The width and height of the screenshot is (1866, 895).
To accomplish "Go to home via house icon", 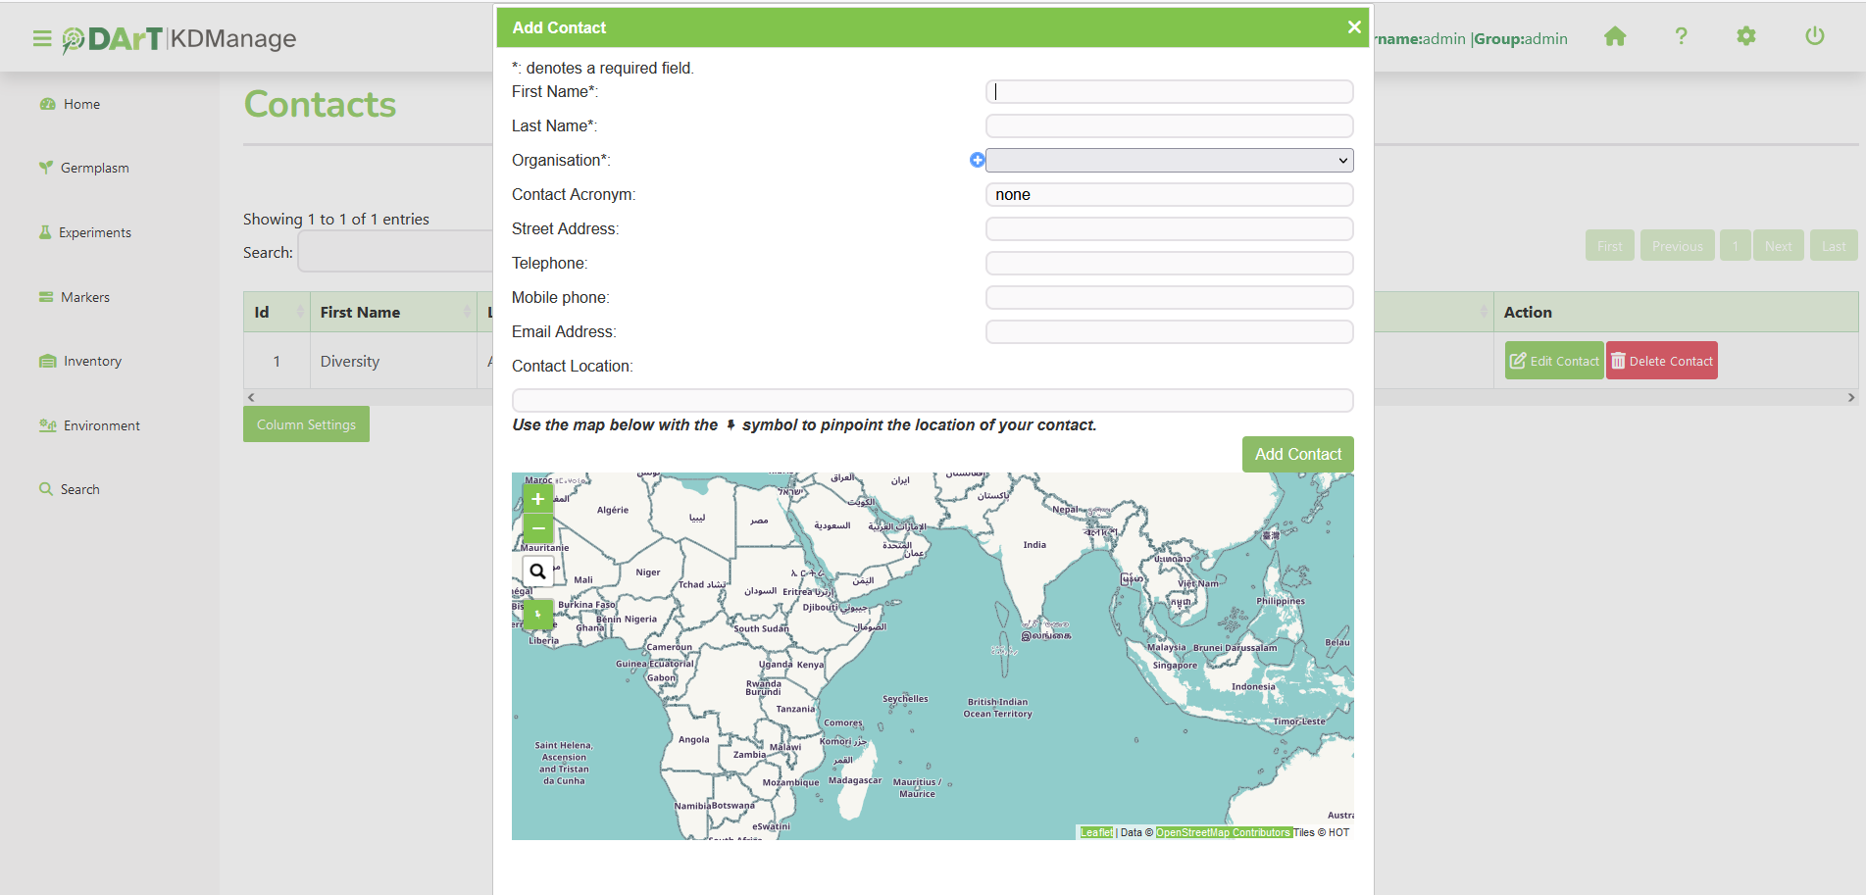I will point(1615,37).
